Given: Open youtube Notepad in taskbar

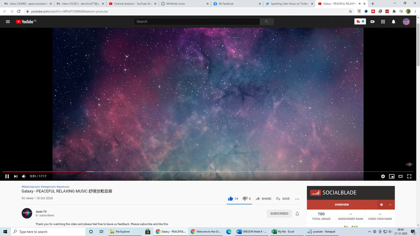Looking at the screenshot, I should (322, 232).
